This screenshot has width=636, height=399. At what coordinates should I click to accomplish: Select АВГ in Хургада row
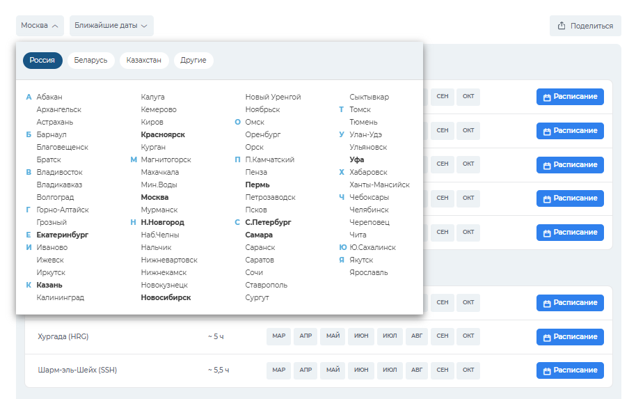pos(417,336)
